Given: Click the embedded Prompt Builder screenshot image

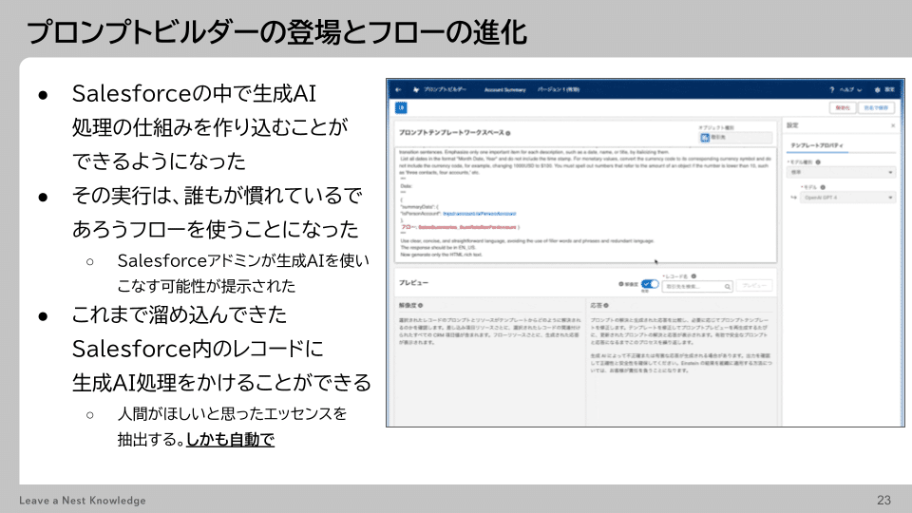Looking at the screenshot, I should pos(645,253).
